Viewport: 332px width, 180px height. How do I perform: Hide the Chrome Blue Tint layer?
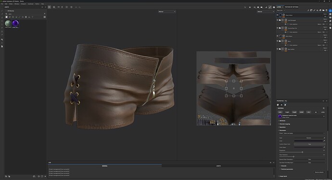[277, 28]
